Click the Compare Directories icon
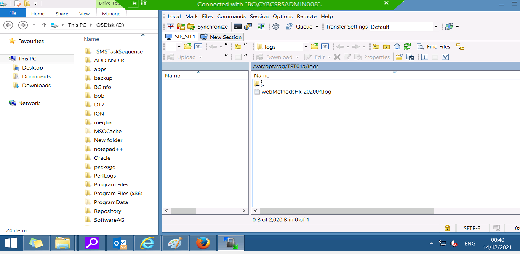The width and height of the screenshot is (520, 254). pyautogui.click(x=171, y=27)
